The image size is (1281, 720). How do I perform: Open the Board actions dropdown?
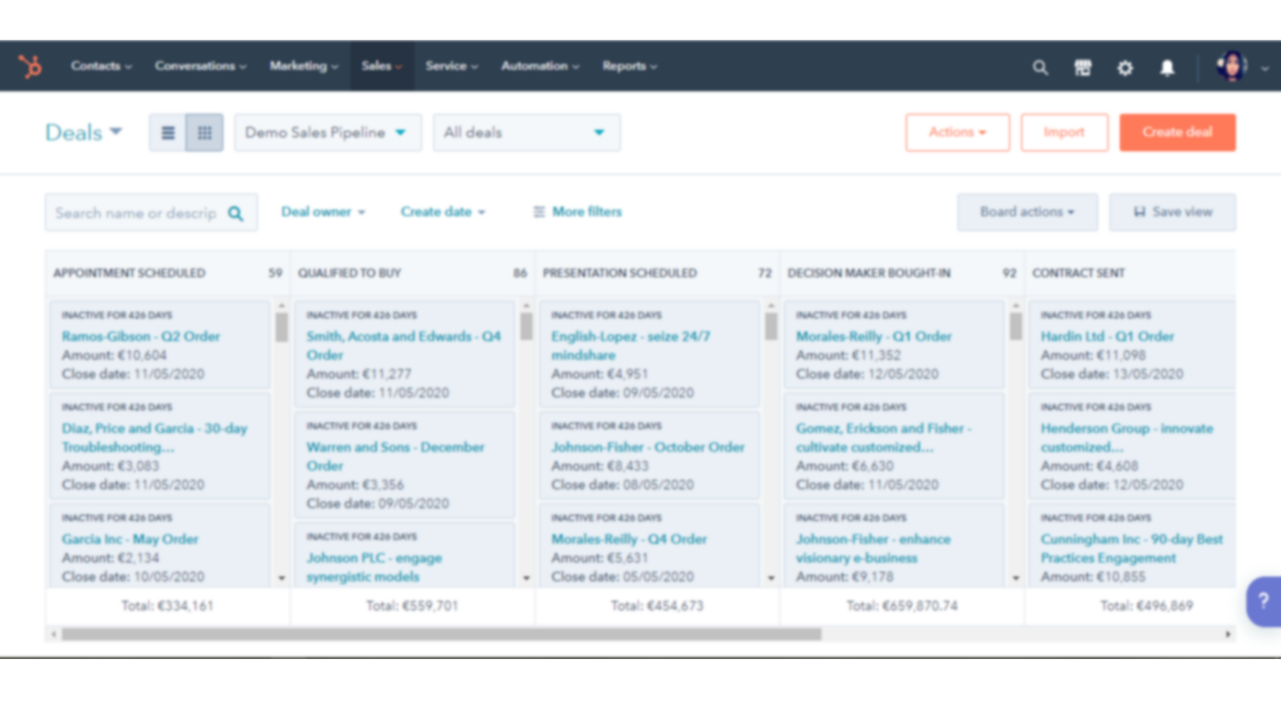point(1027,212)
